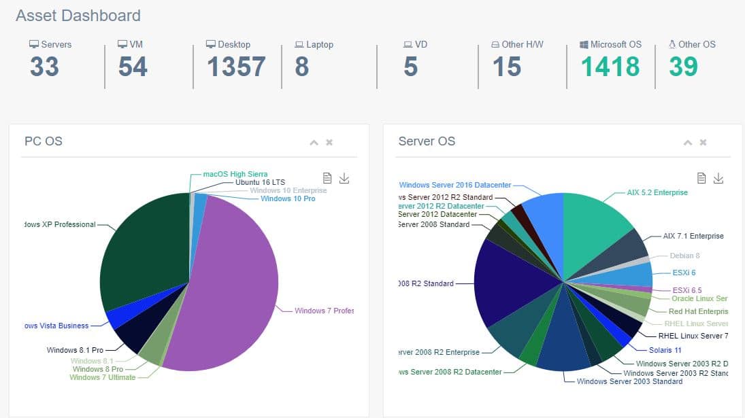Collapse the Server OS panel chevron

point(688,142)
